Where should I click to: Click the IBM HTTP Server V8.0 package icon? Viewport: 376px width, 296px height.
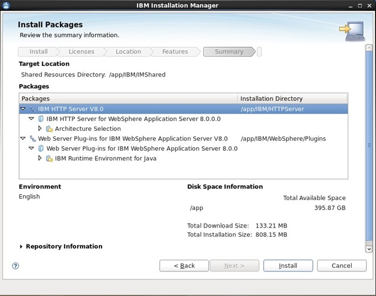[33, 109]
